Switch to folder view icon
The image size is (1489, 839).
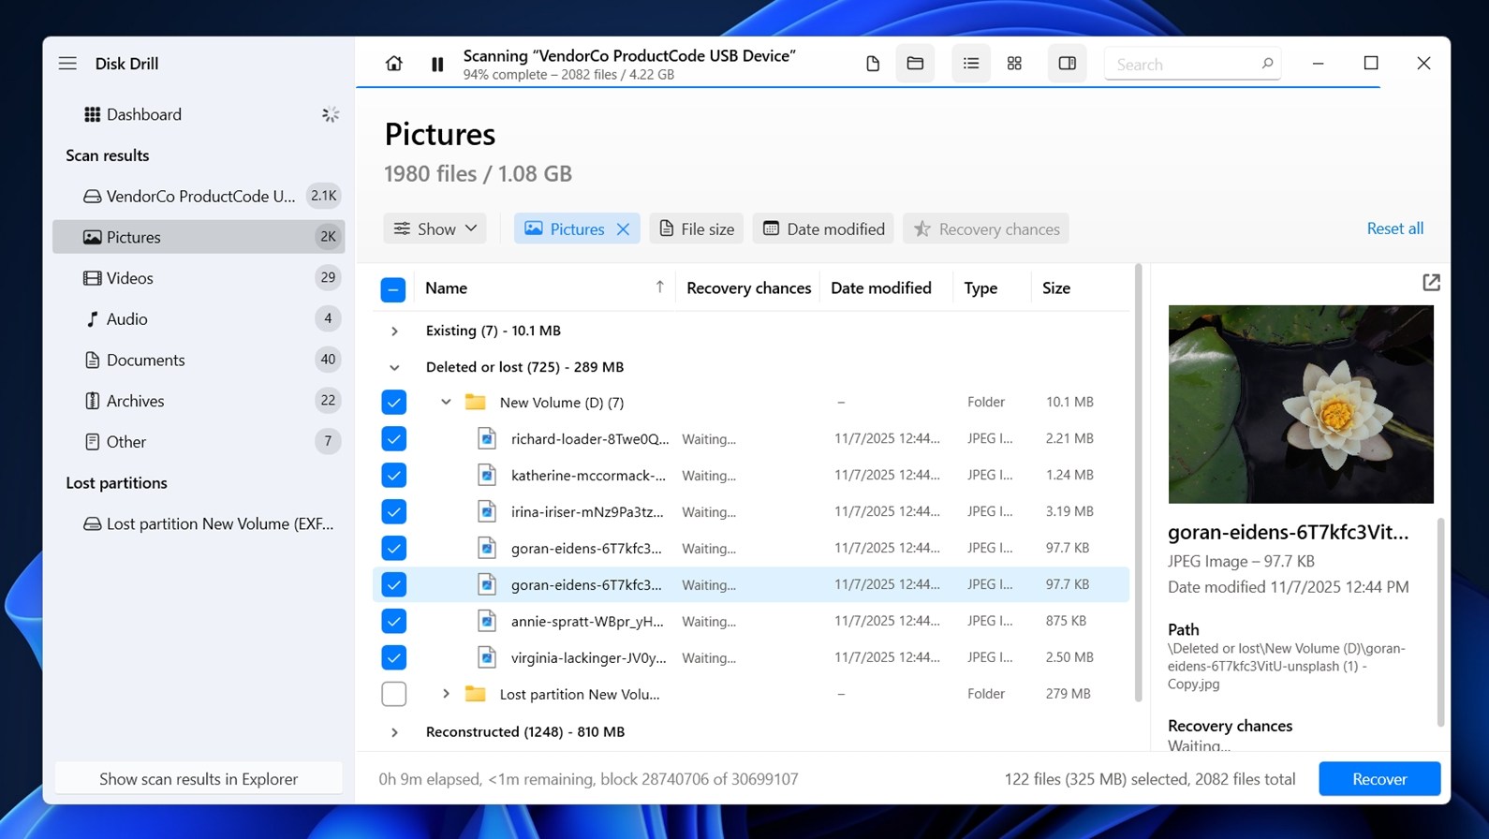click(x=915, y=64)
